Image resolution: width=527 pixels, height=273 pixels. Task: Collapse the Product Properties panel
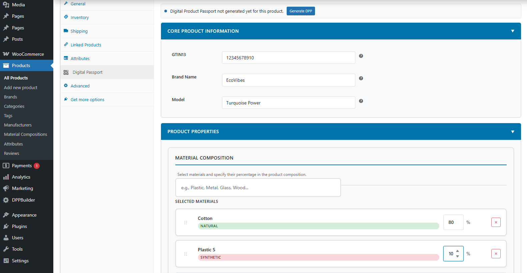(512, 132)
